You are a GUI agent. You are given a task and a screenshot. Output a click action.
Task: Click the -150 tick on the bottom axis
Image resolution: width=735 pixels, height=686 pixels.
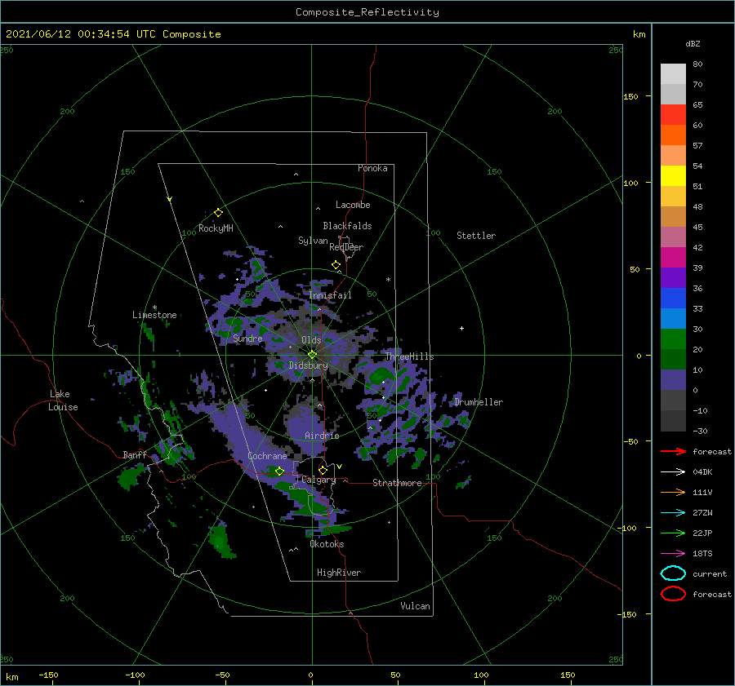[x=48, y=675]
